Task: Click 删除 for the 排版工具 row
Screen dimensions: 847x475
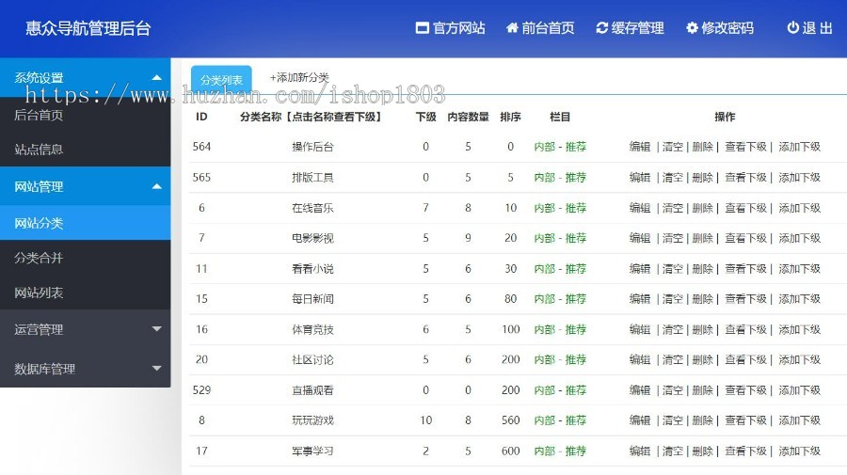Action: click(x=703, y=178)
